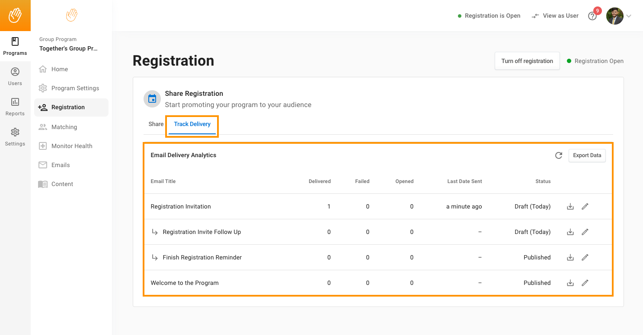The image size is (643, 335).
Task: Click the Registration page heading
Action: point(173,61)
